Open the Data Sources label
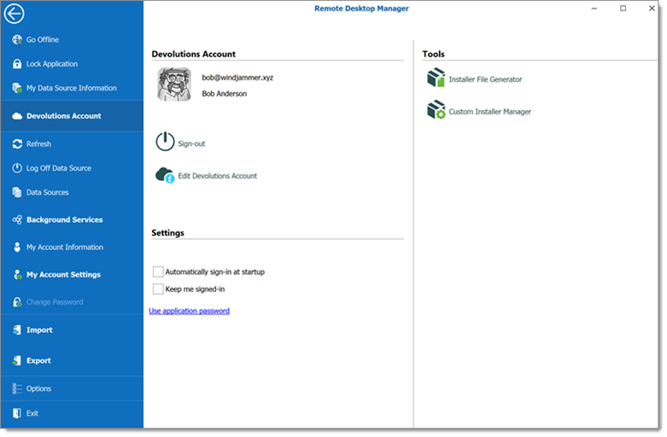This screenshot has height=437, width=667. click(48, 193)
